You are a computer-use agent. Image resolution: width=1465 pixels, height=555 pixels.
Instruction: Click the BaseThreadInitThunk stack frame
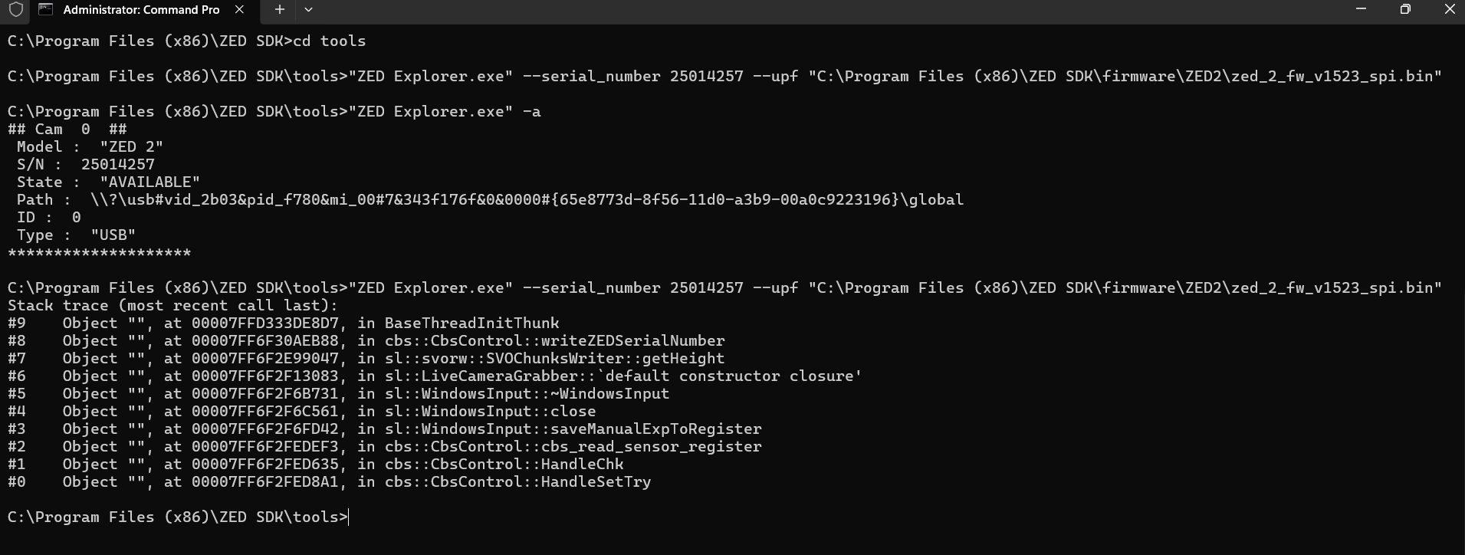point(471,323)
